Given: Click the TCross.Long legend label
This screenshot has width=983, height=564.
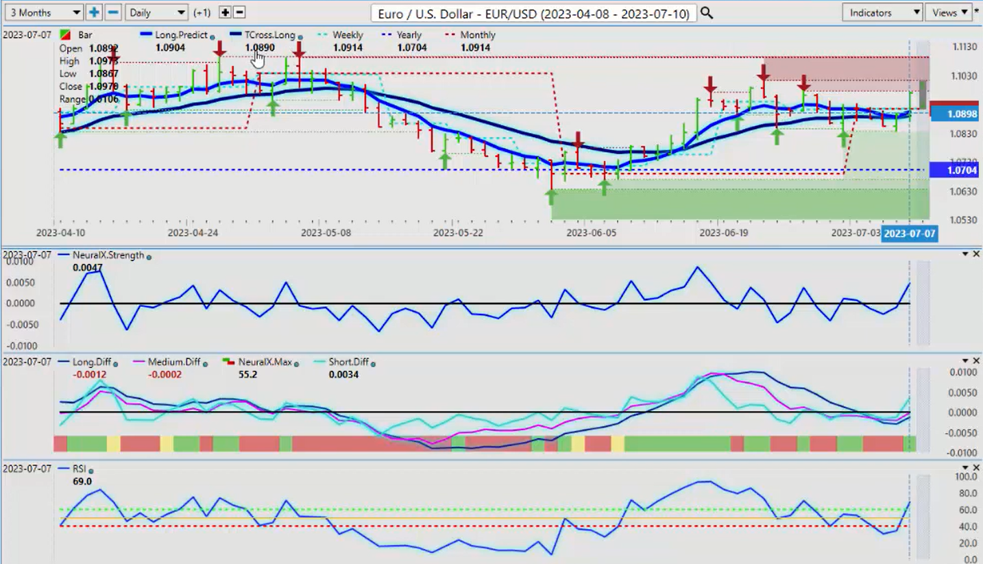Looking at the screenshot, I should (x=270, y=35).
